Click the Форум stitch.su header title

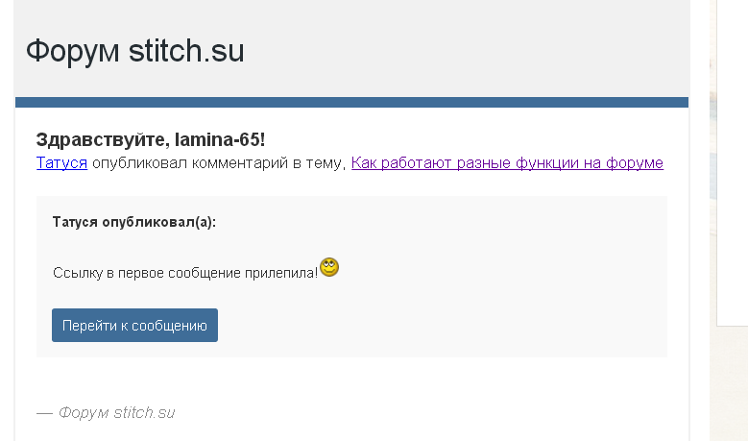coord(135,51)
